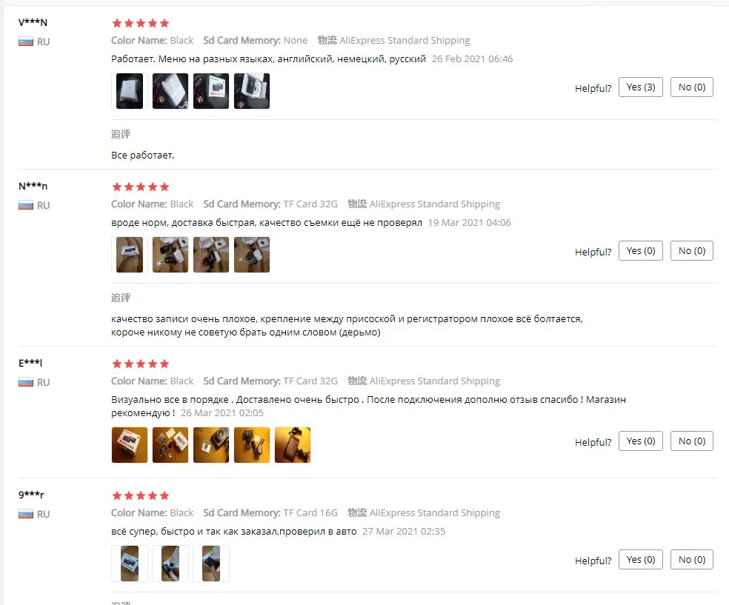Vote Yes (0) on 9***r review
Screen dimensions: 729x605
(x=641, y=560)
